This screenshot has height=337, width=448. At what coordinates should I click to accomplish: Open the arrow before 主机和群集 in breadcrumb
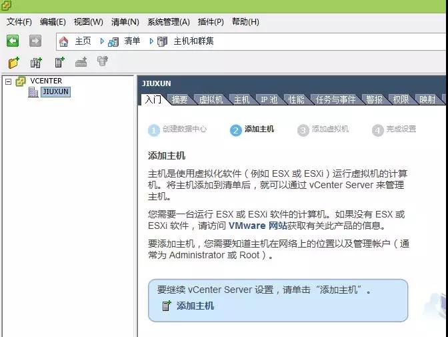(151, 41)
